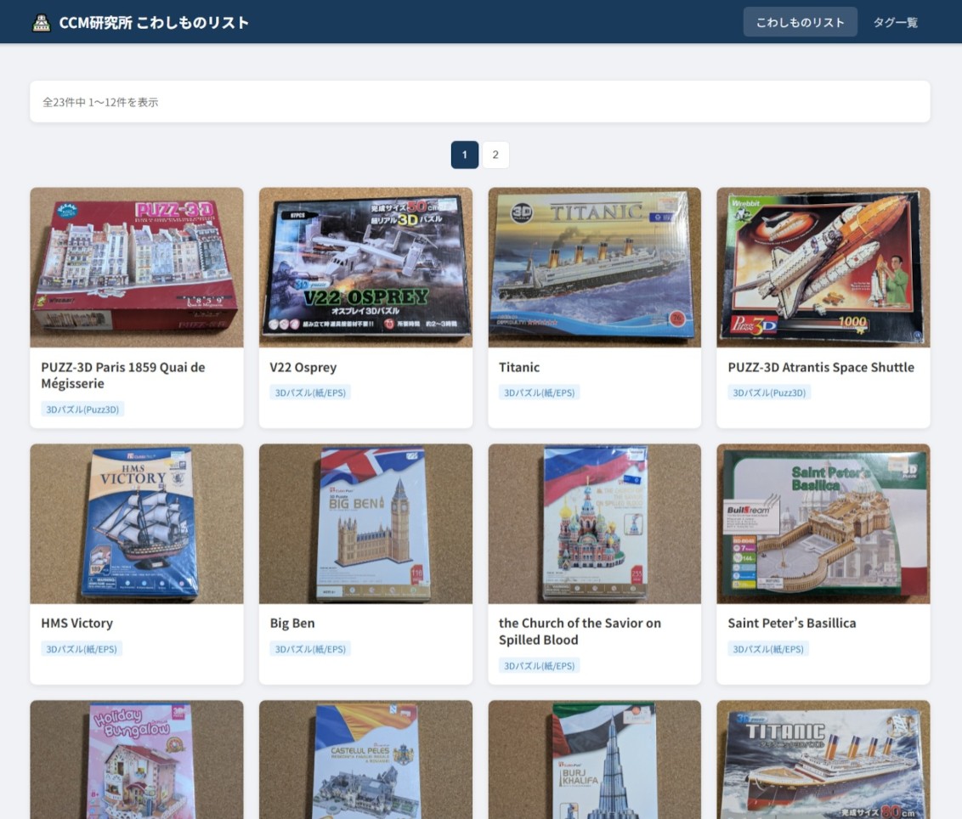Click the Titanic item title
This screenshot has width=962, height=819.
tap(519, 368)
